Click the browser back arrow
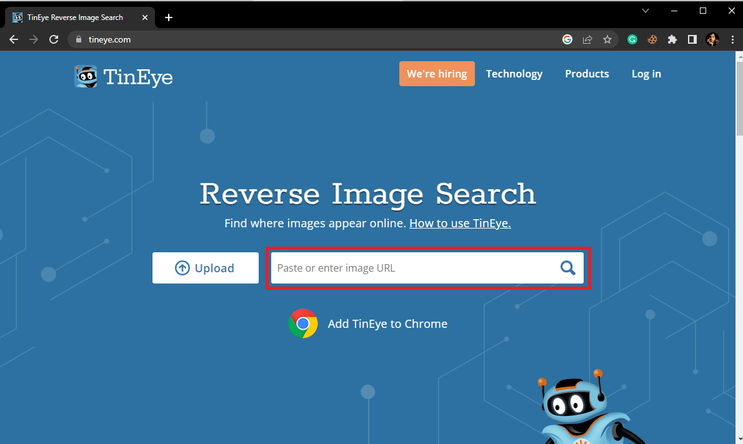Screen dimensions: 743x444 tap(14, 40)
